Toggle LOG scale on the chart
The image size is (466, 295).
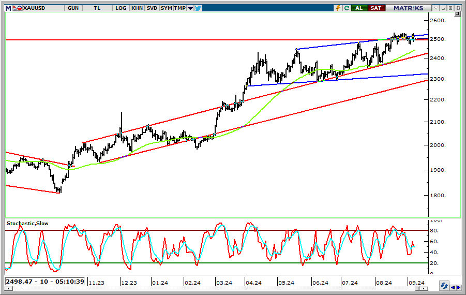[121, 8]
